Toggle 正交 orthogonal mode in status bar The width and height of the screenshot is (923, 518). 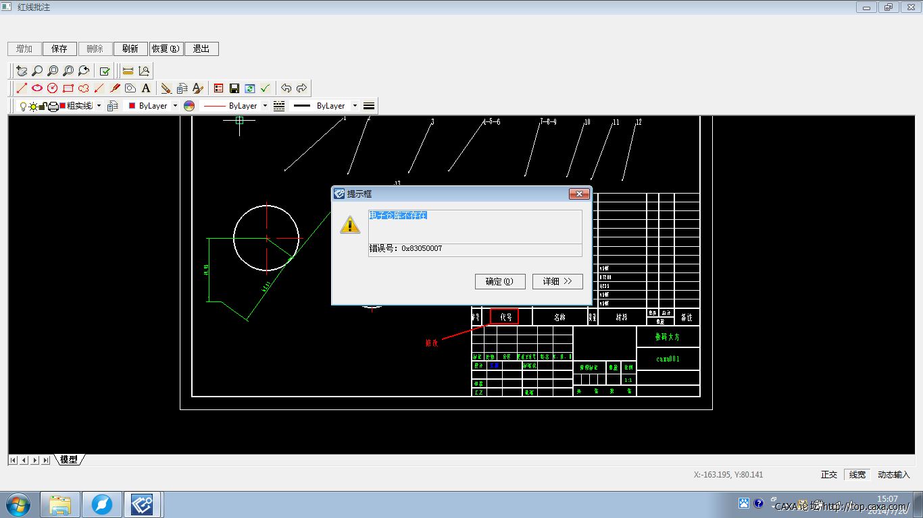pos(829,475)
